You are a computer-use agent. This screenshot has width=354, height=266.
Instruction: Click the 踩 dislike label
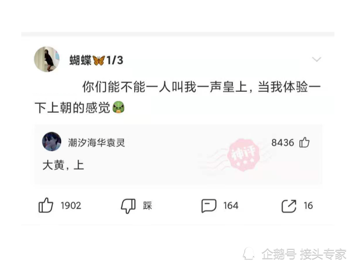(147, 206)
